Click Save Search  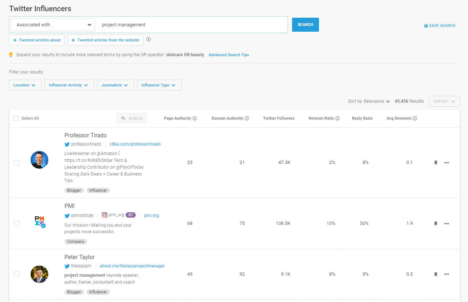click(440, 26)
